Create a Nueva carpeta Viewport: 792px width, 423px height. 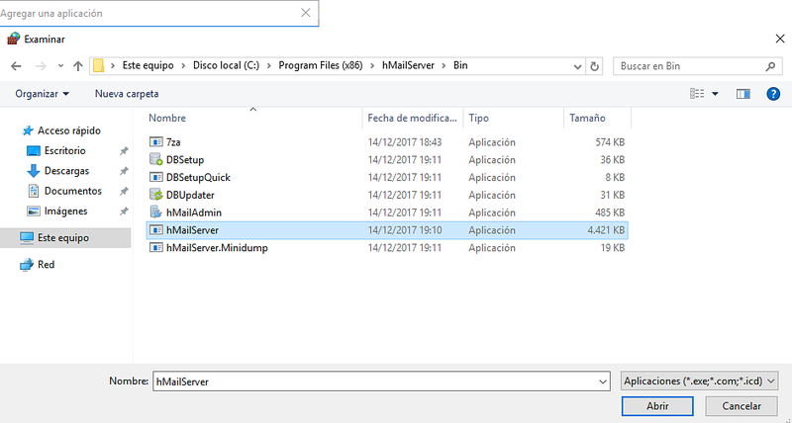(x=127, y=94)
